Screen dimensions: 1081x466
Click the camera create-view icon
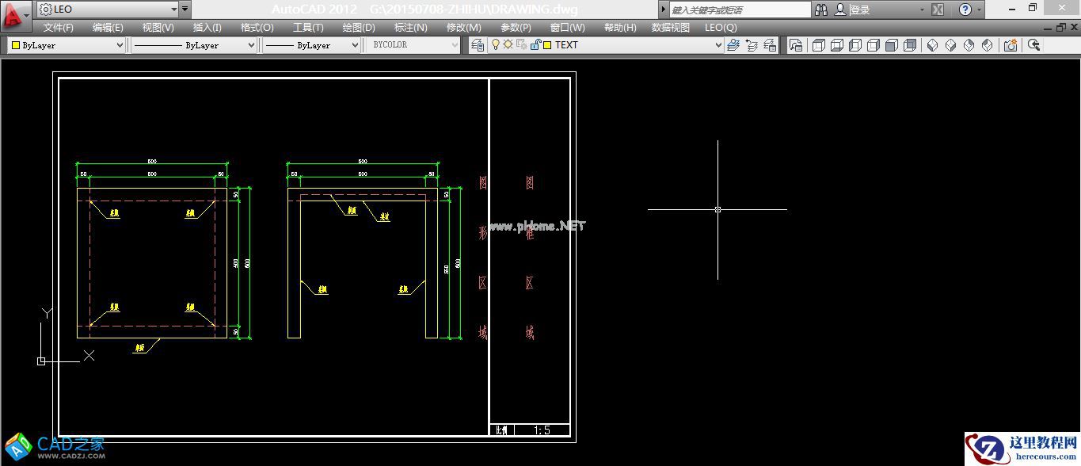coord(1011,45)
